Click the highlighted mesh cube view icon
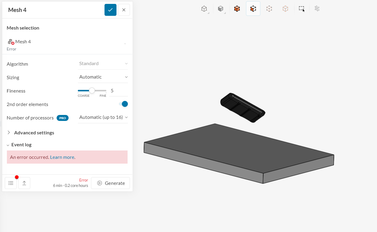Viewport: 377px width, 232px height. tap(253, 9)
